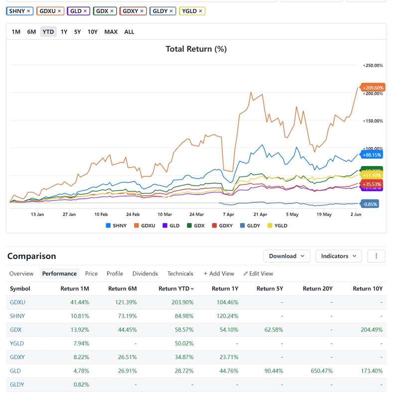The image size is (394, 399).
Task: Sort by Return 6M column header
Action: 123,289
